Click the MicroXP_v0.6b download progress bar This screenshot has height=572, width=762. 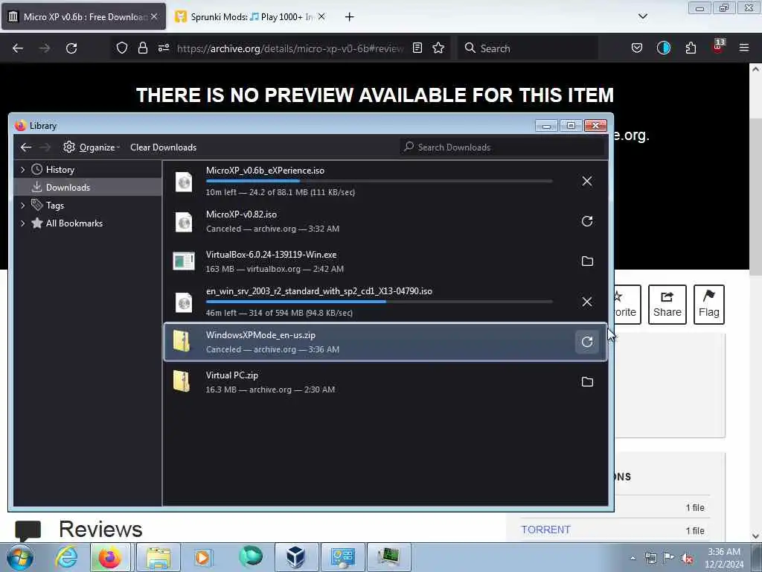tap(379, 181)
